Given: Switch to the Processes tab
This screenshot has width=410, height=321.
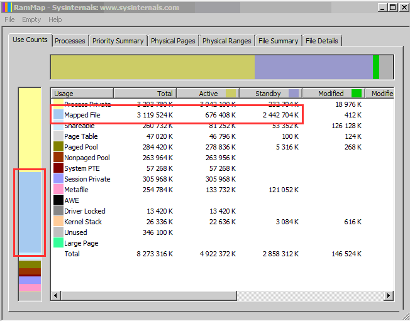Looking at the screenshot, I should coord(70,41).
